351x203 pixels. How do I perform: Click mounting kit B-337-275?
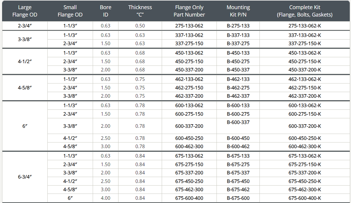[238, 43]
